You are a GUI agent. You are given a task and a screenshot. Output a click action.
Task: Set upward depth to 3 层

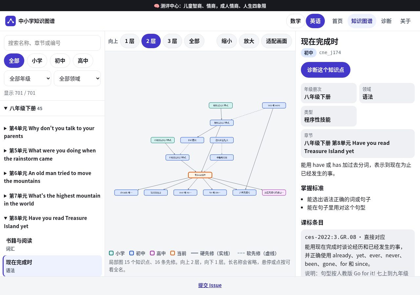[172, 41]
